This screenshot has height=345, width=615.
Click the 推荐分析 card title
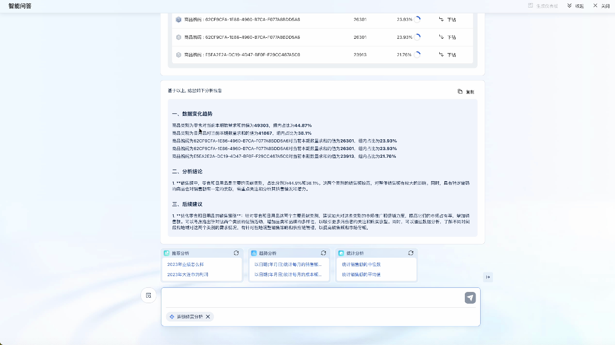(180, 253)
